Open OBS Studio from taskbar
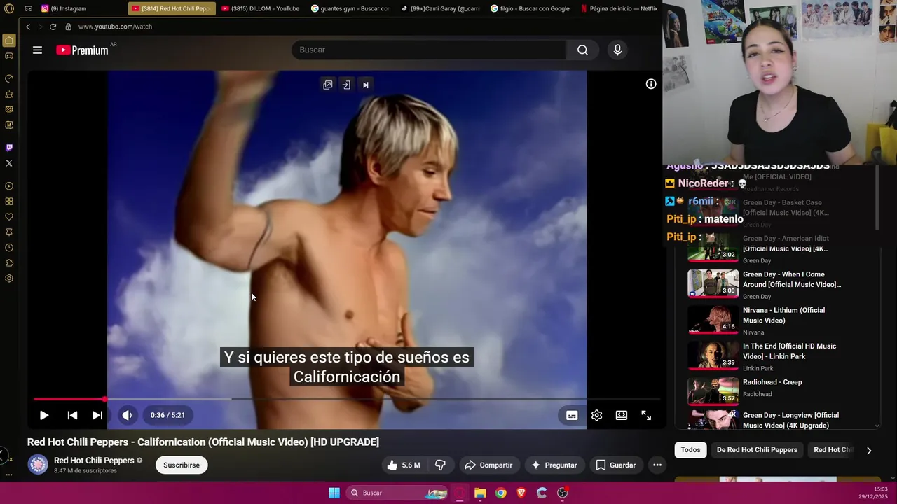This screenshot has width=897, height=504. pyautogui.click(x=562, y=493)
